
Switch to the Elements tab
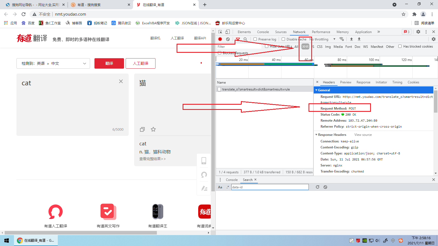tap(244, 32)
